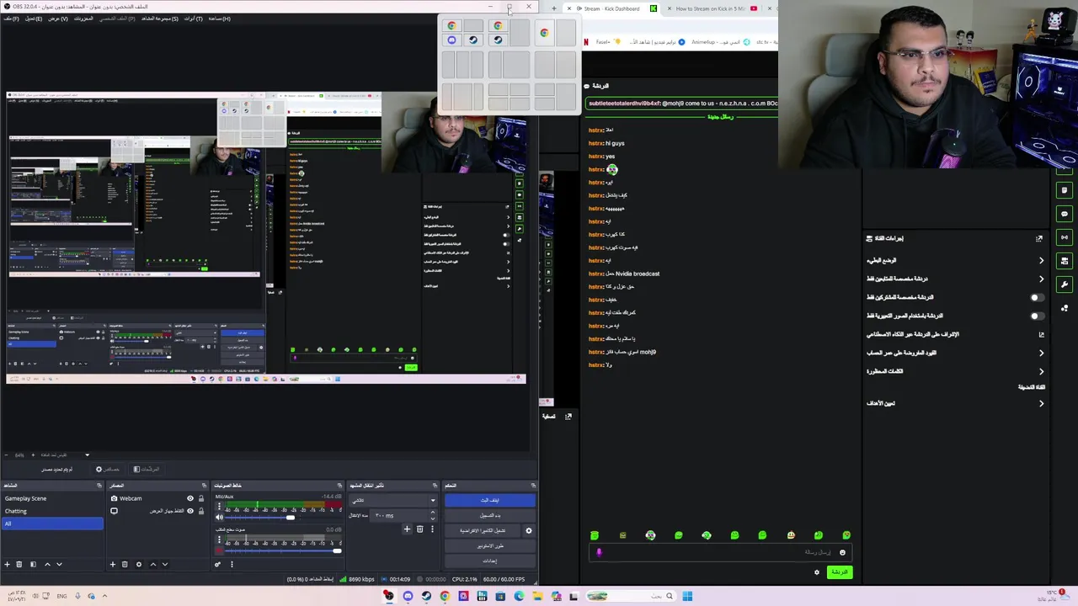Expand followers-only chat chevron

click(x=1041, y=279)
